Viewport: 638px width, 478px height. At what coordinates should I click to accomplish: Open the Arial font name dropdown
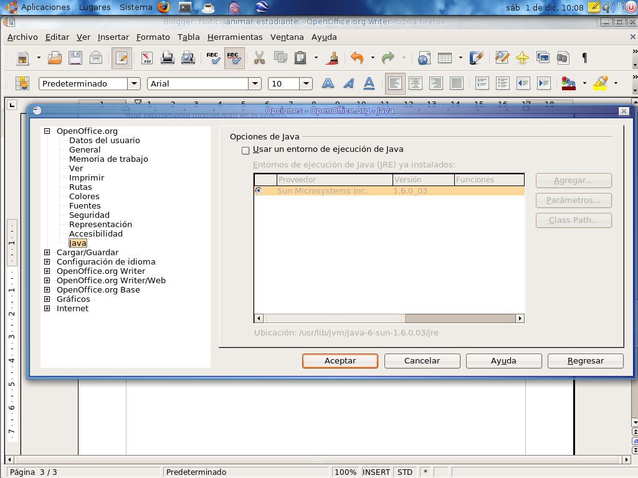[x=255, y=84]
